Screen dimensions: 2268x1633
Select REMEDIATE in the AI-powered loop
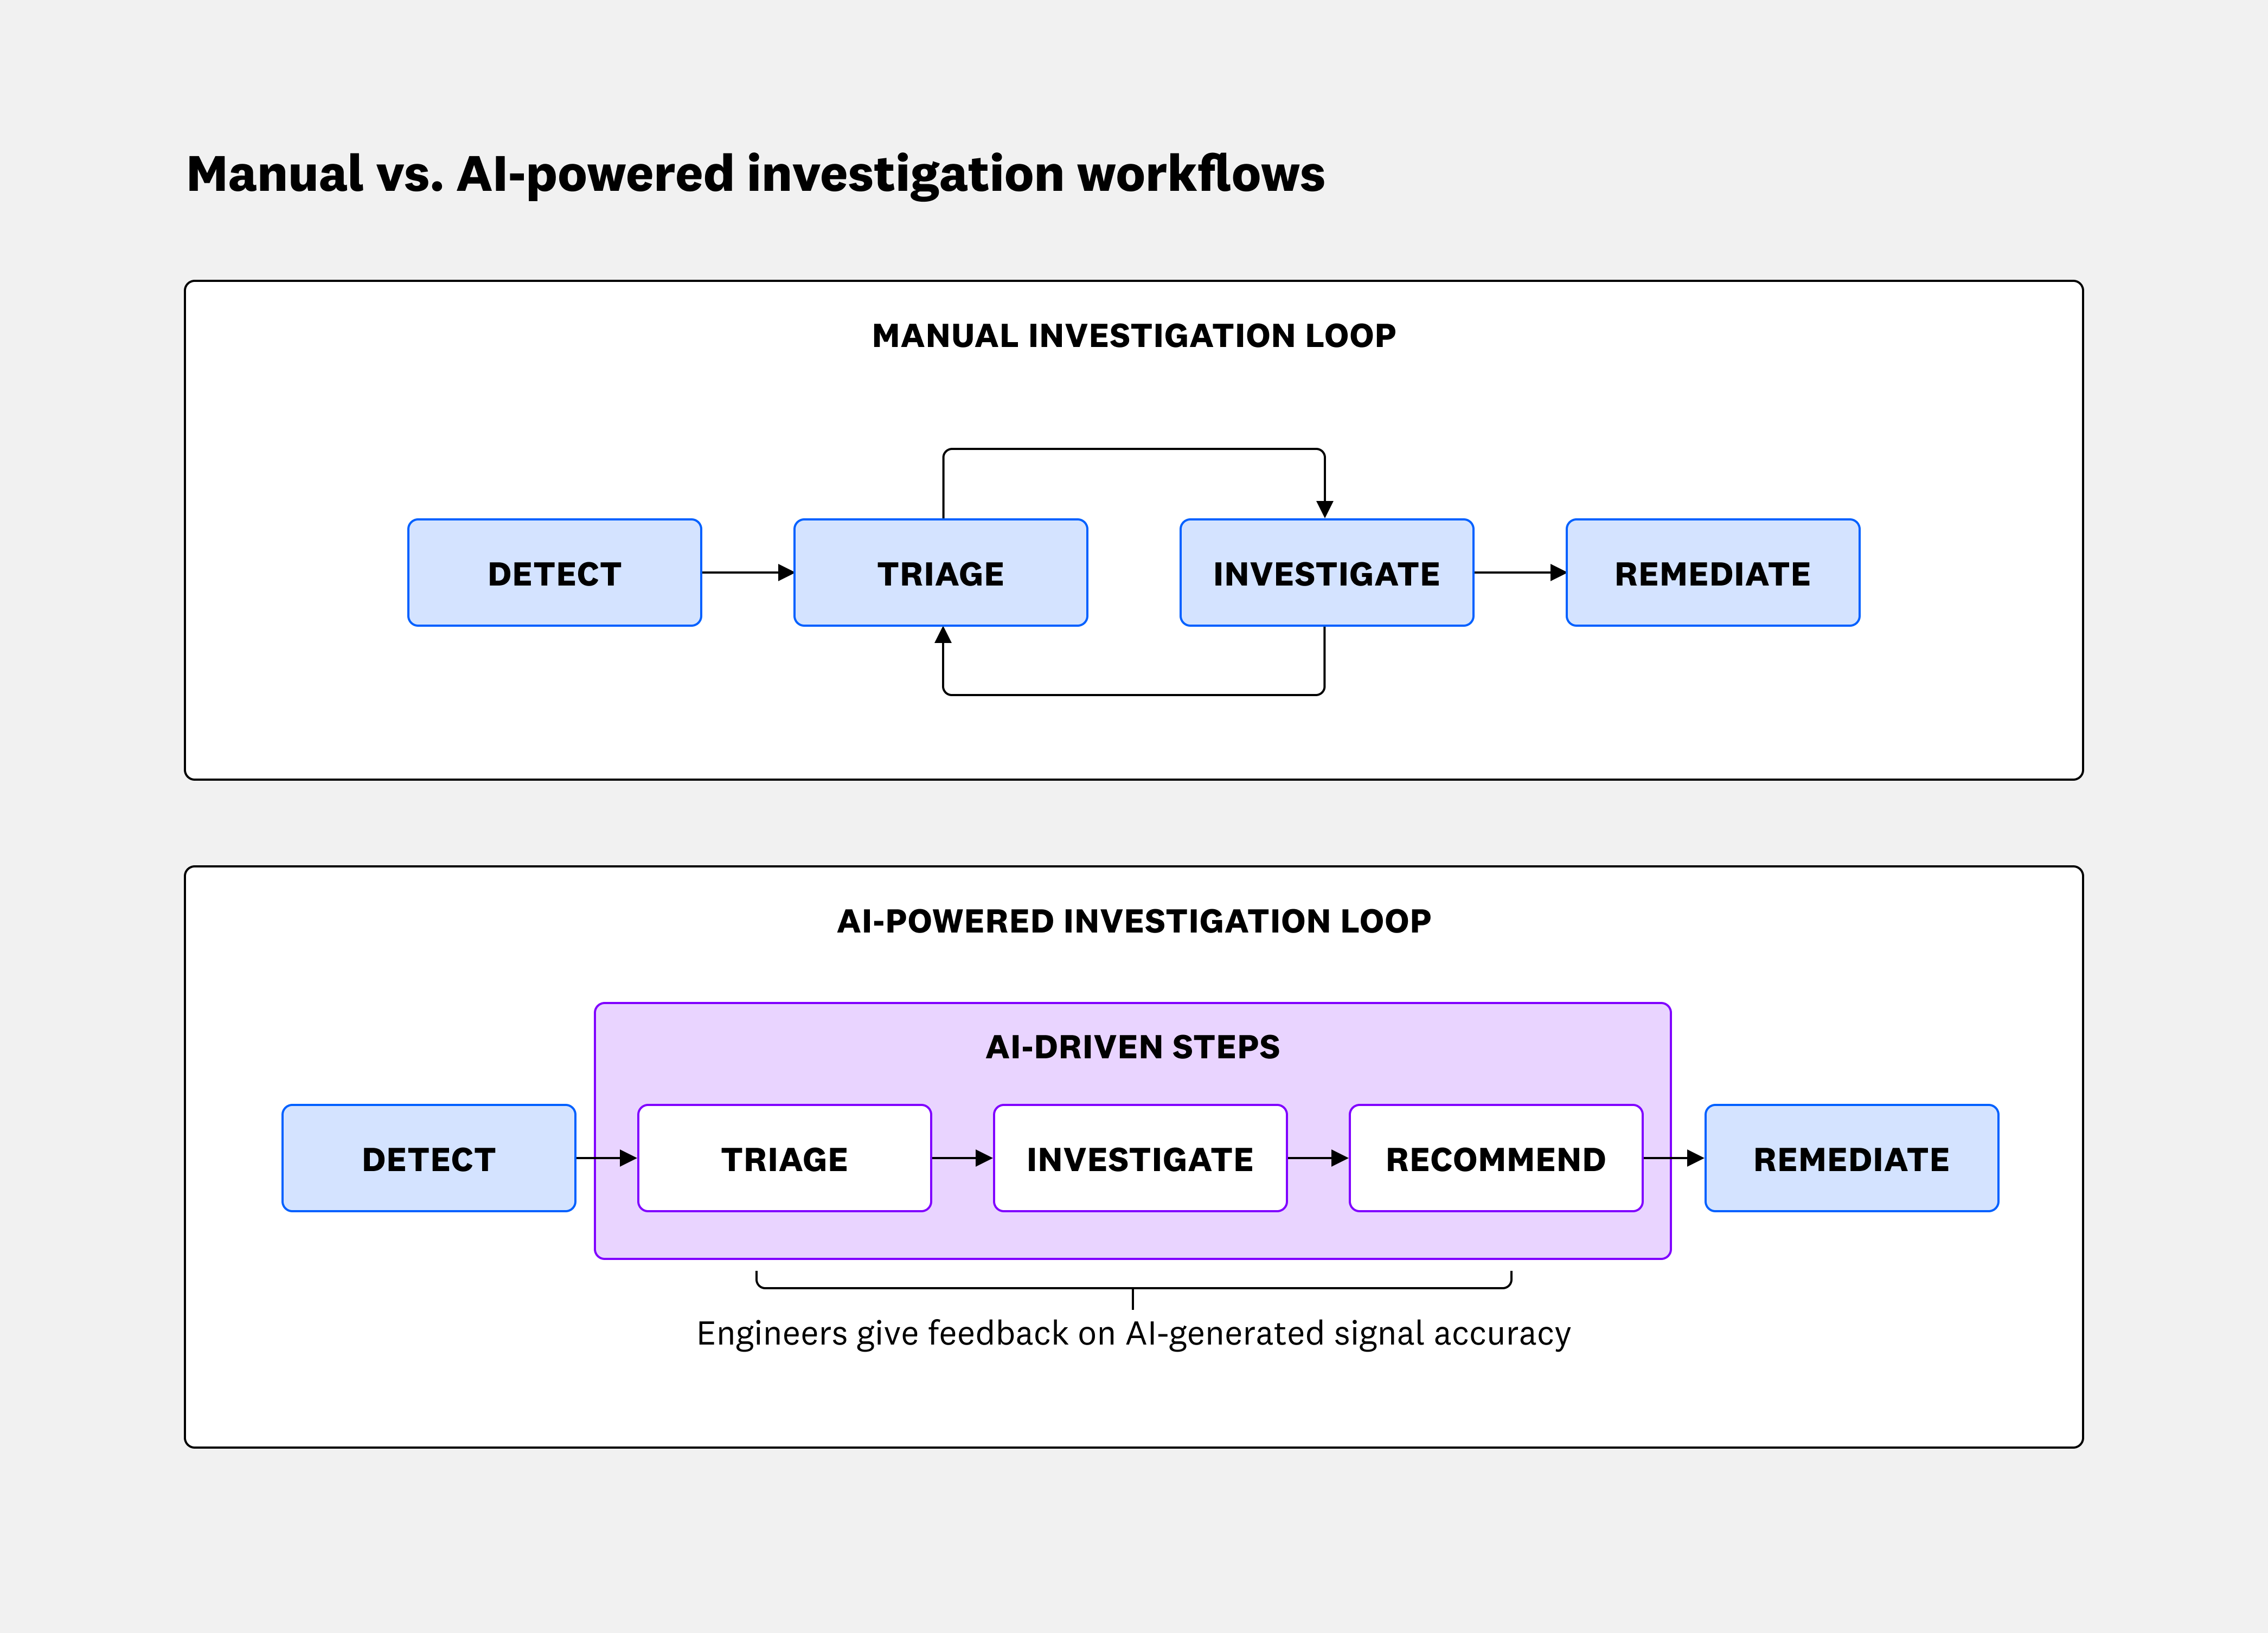point(1851,1158)
